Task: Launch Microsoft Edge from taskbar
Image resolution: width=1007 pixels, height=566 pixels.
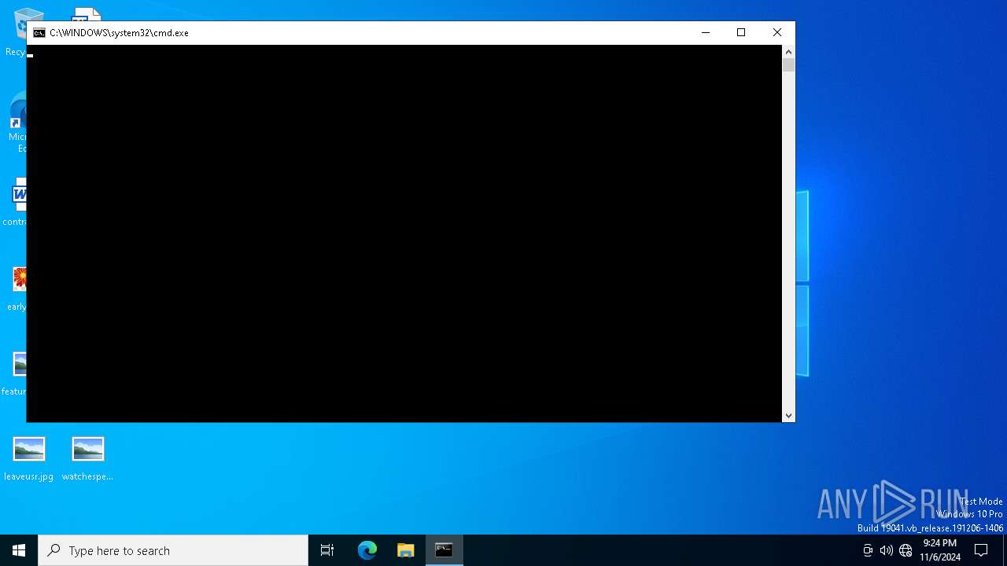Action: (x=367, y=550)
